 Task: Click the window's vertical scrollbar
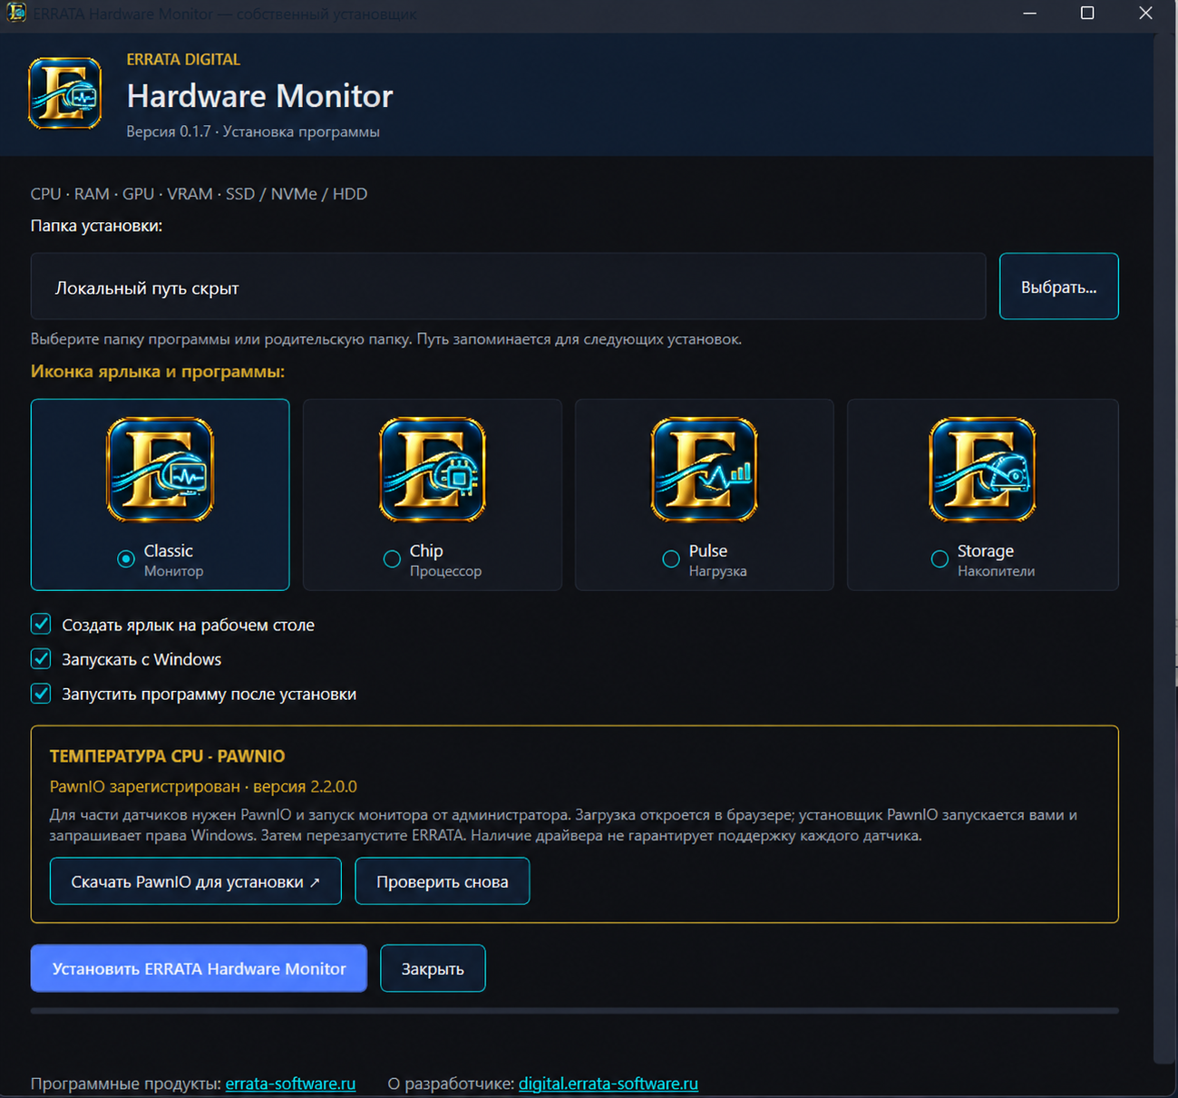(1165, 549)
